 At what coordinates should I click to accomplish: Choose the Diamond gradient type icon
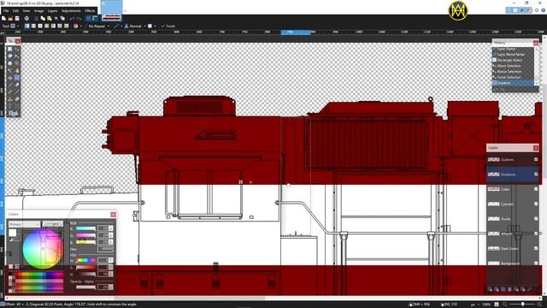40,26
